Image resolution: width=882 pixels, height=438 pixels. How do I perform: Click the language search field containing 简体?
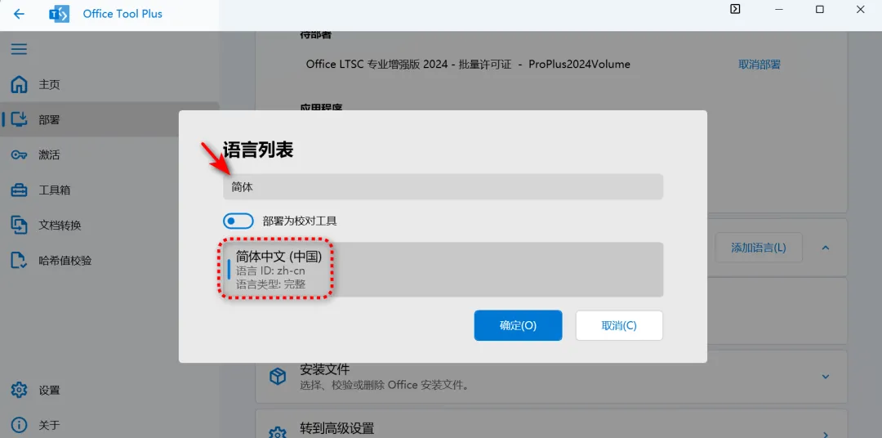tap(443, 187)
